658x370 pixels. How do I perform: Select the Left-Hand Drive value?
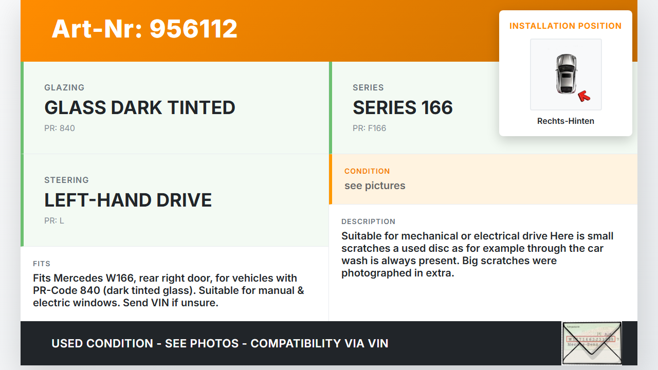point(128,200)
